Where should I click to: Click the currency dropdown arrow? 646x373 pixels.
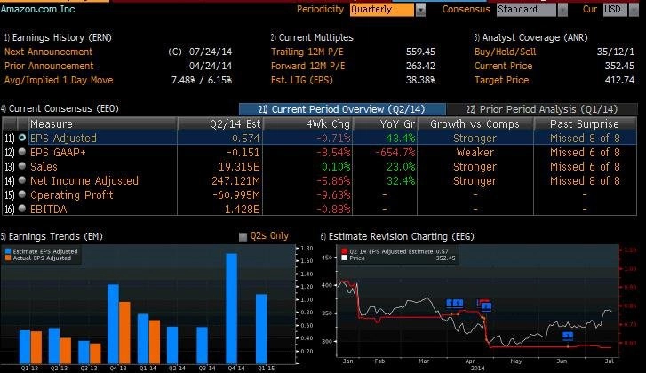pyautogui.click(x=634, y=10)
